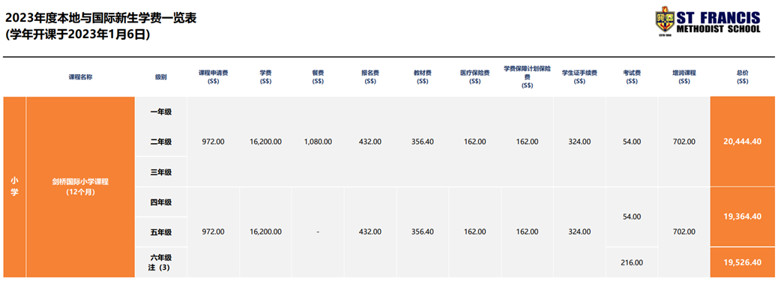Screen dimensions: 778x296
Task: Select the 级别 column header
Action: click(x=160, y=77)
